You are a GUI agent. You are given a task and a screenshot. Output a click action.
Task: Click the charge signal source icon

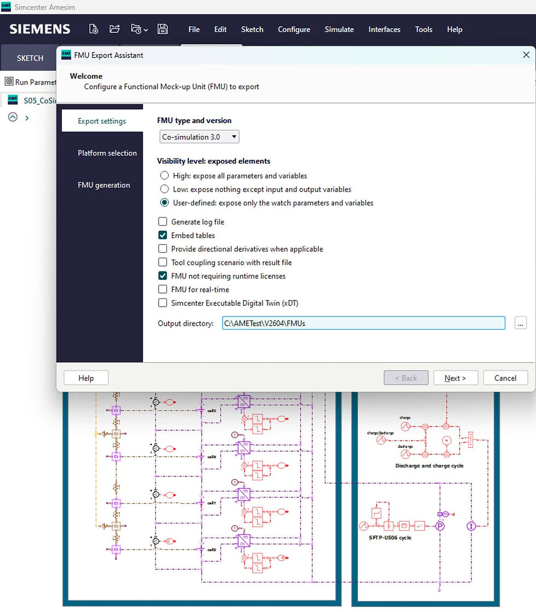point(406,426)
